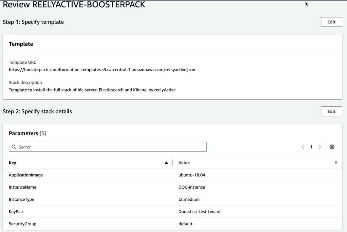Click the reelyactive.json template URL
The width and height of the screenshot is (347, 232).
102,70
